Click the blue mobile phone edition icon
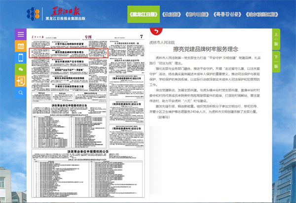Screen dimensions: 296x203 point(21,58)
